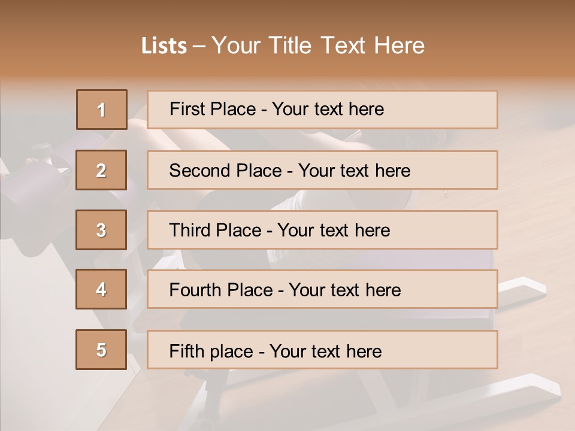The image size is (575, 431).
Task: Click text 'First Place - Your text here'
Action: pos(277,109)
